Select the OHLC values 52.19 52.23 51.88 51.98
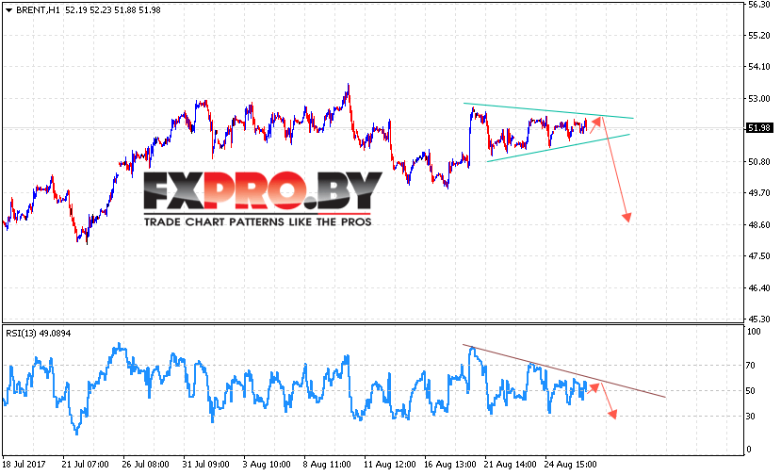Image resolution: width=781 pixels, height=475 pixels. 113,10
